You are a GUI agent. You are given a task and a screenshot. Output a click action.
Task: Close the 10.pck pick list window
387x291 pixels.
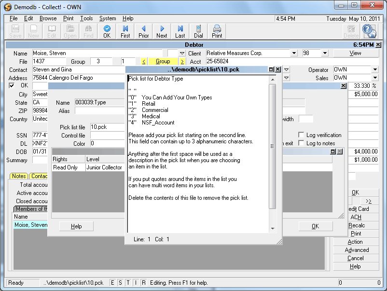coord(278,69)
